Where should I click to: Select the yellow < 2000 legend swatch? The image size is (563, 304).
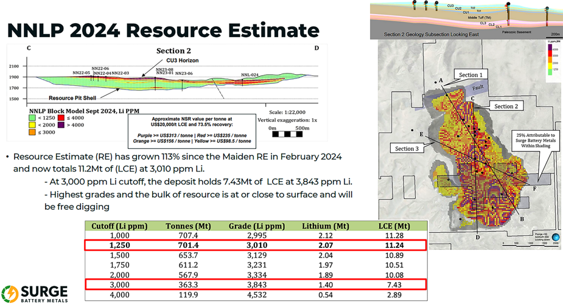pos(32,125)
